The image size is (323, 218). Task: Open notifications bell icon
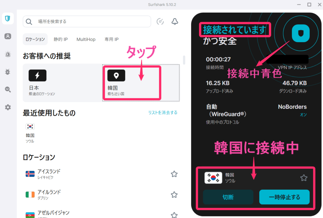click(x=175, y=21)
